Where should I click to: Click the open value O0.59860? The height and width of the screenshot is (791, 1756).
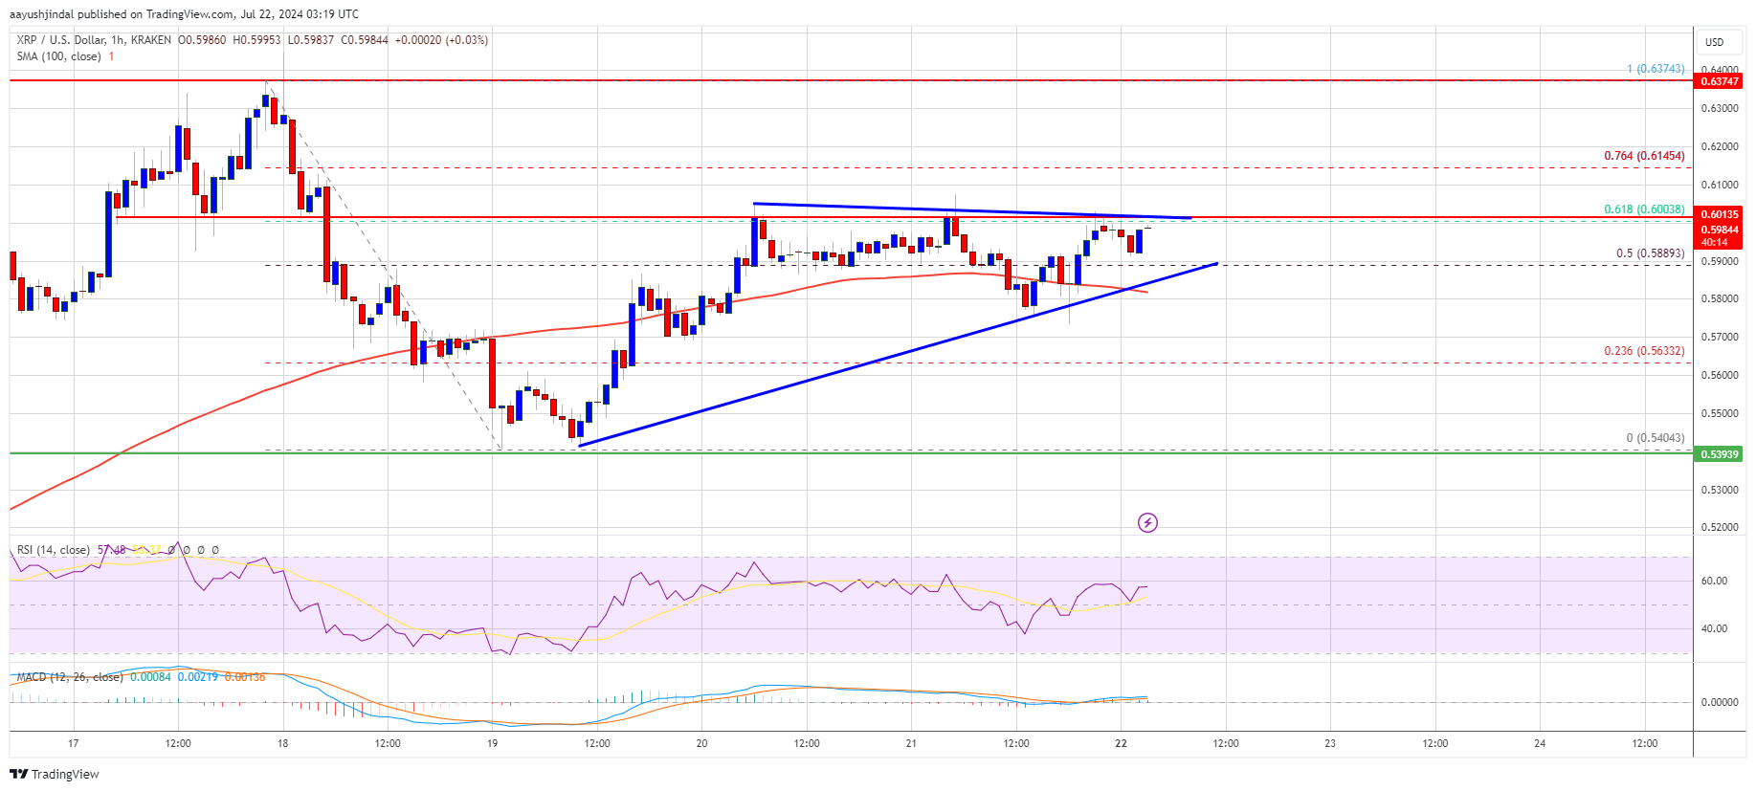click(202, 40)
